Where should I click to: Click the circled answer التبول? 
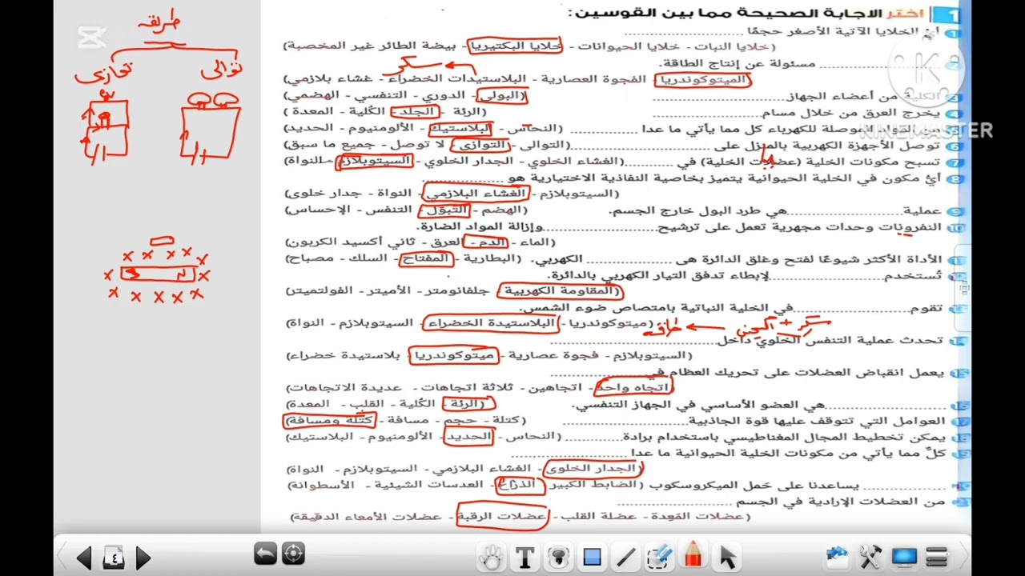pyautogui.click(x=445, y=210)
